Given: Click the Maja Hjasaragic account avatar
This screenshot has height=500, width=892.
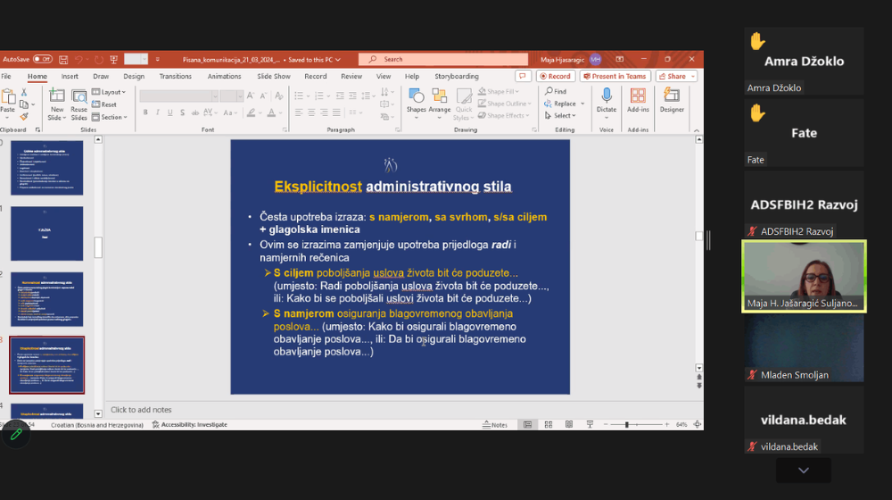Looking at the screenshot, I should (x=596, y=59).
